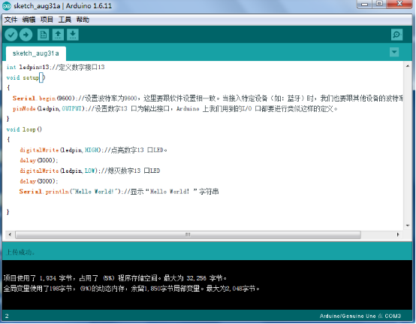Save the sketch with down-arrow icon
The width and height of the screenshot is (416, 324).
(x=73, y=35)
